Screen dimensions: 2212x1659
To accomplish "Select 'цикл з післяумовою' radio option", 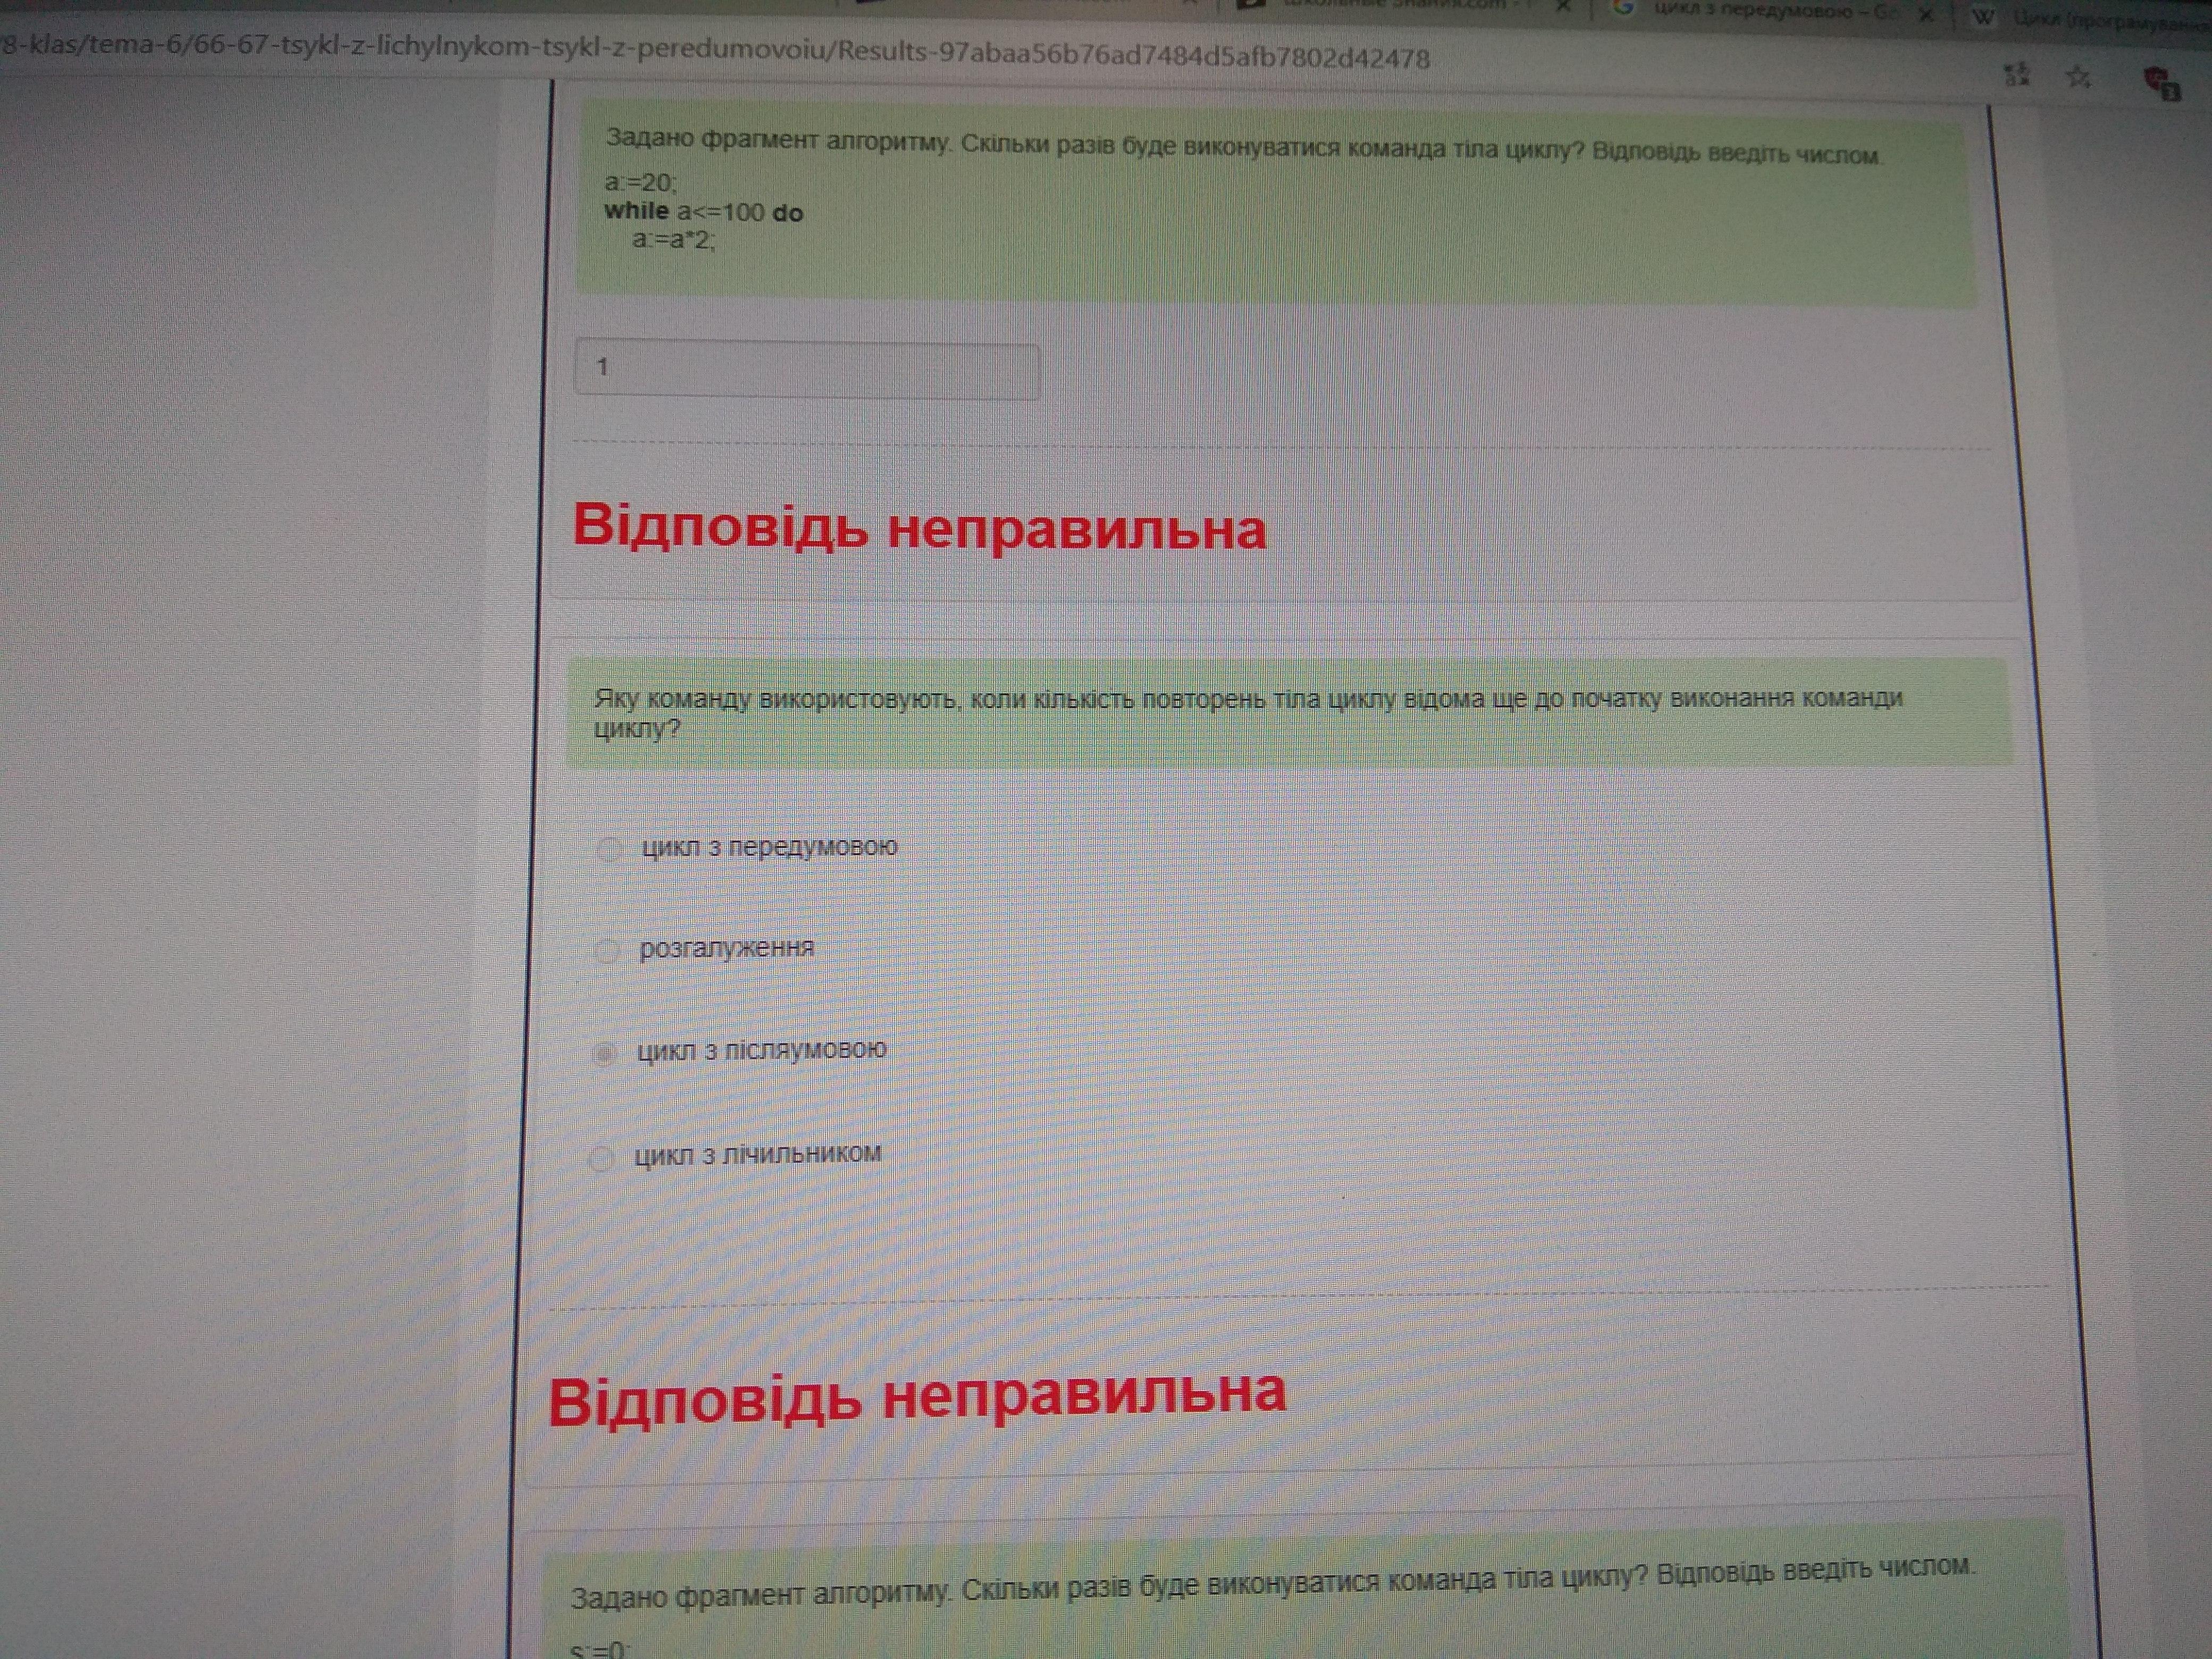I will (604, 1053).
